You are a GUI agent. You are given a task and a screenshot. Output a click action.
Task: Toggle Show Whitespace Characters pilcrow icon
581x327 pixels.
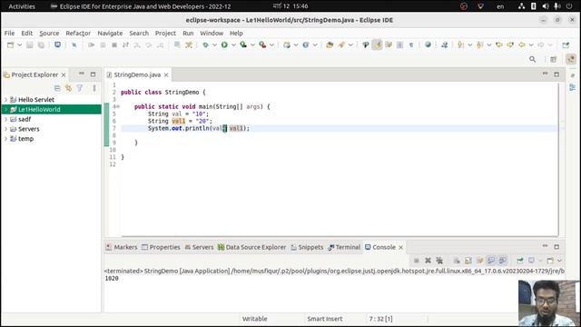(x=411, y=45)
